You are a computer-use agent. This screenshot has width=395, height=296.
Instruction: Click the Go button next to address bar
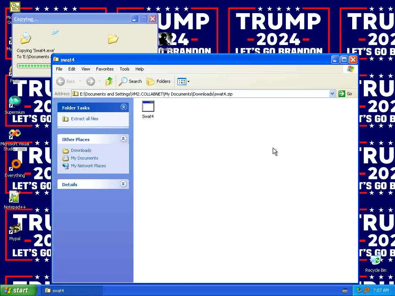[345, 94]
